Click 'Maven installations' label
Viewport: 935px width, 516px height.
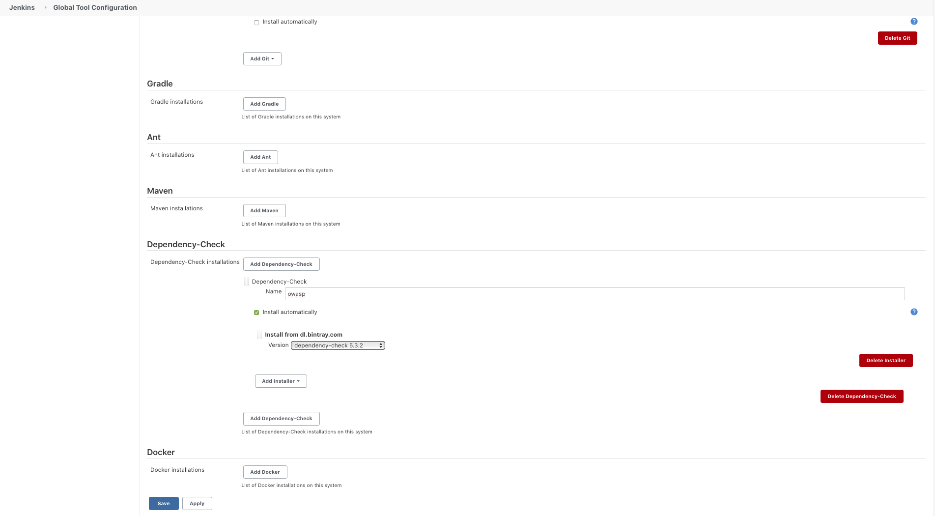(176, 208)
